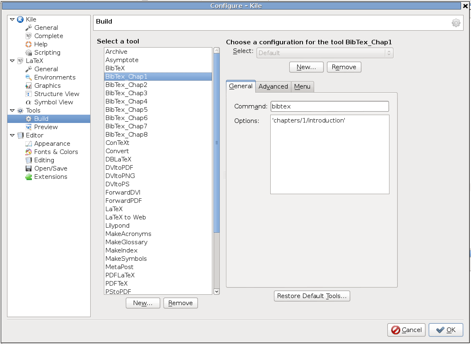This screenshot has width=471, height=344.
Task: Click the Environments icon under LaTeX
Action: pos(29,77)
